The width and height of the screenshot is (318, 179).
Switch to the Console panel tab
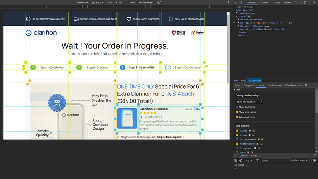[264, 2]
